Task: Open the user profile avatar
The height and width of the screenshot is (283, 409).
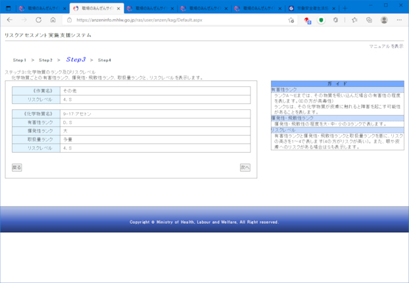Action: [x=384, y=20]
